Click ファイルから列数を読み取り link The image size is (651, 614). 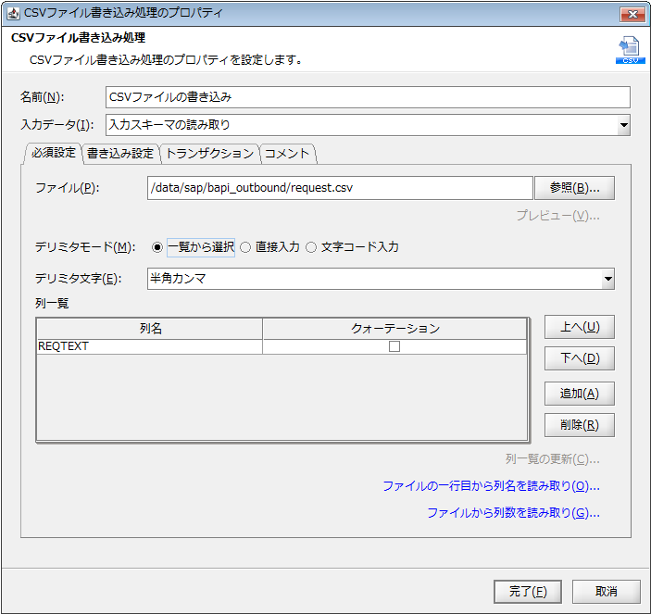(513, 513)
